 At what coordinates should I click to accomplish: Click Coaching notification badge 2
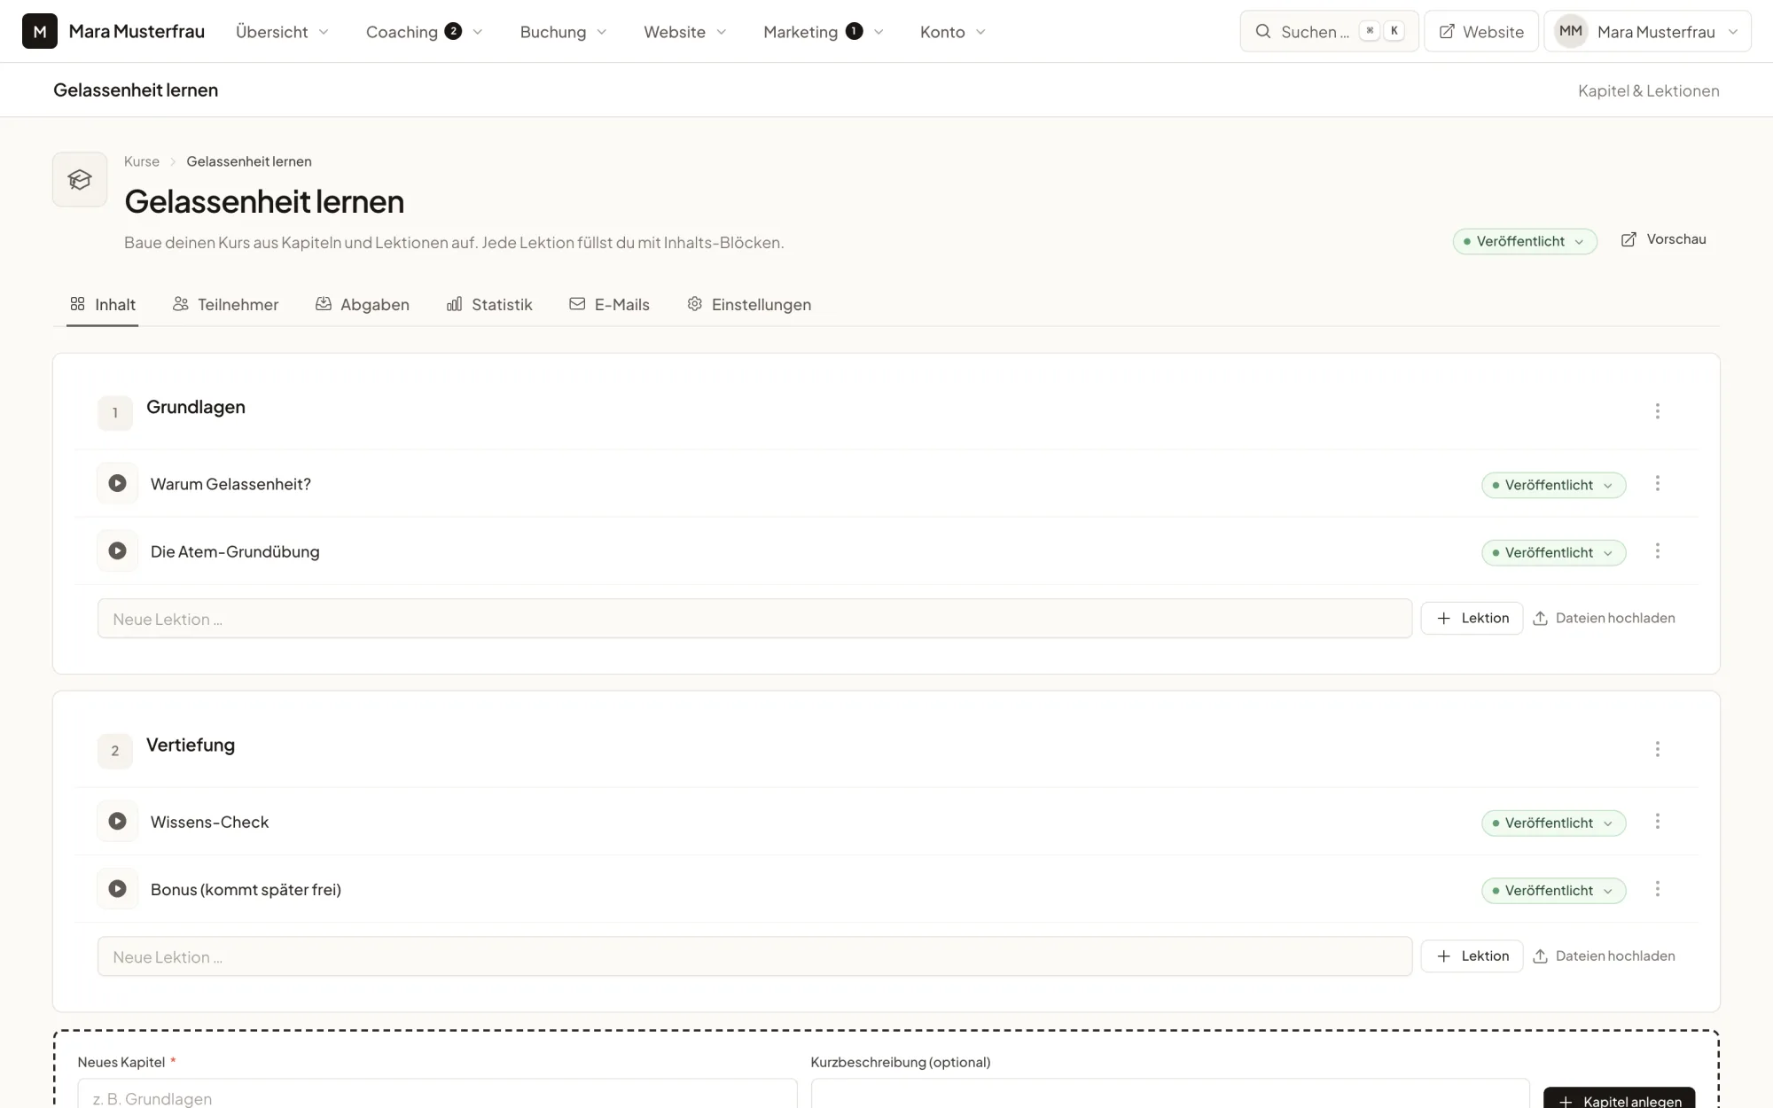pos(453,31)
